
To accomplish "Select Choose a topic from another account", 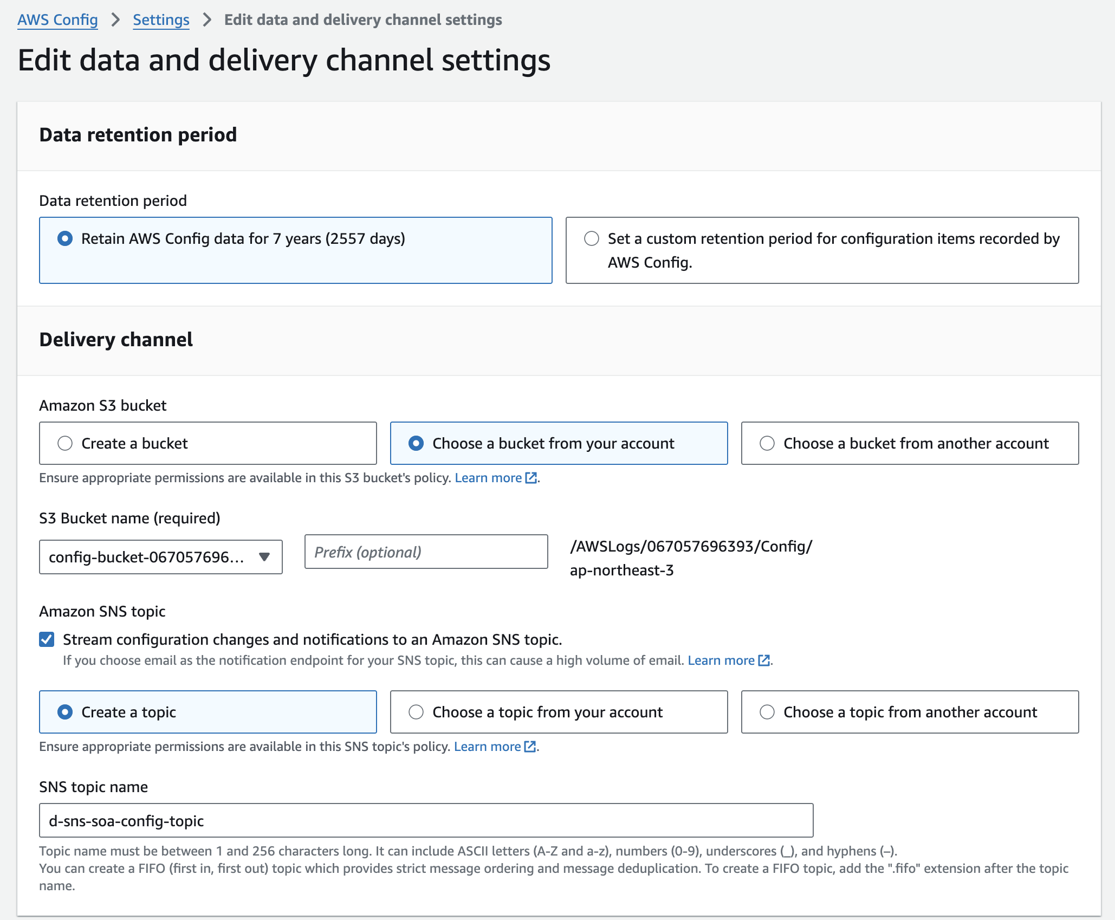I will pyautogui.click(x=767, y=712).
